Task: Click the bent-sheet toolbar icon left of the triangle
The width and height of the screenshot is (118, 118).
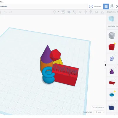Action: [97, 12]
